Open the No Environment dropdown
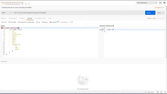 click(147, 3)
